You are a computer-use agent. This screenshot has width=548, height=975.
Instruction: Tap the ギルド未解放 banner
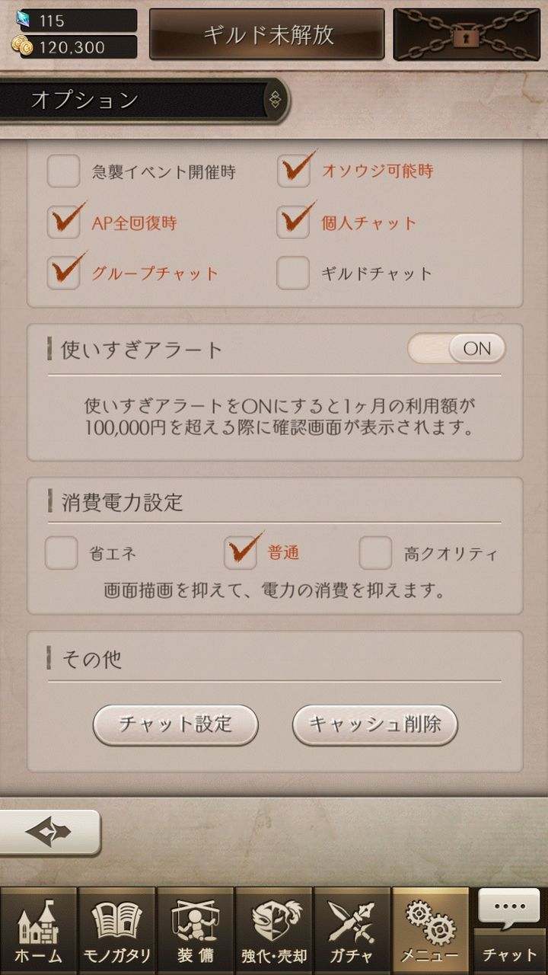(267, 34)
